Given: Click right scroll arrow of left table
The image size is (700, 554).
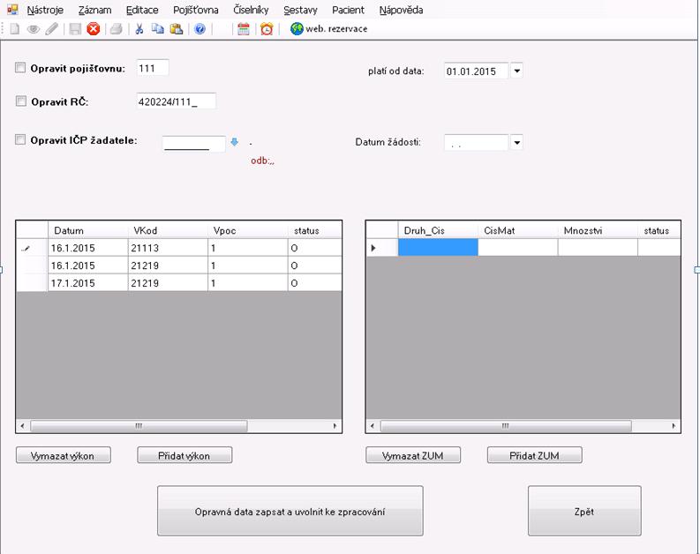Looking at the screenshot, I should [335, 426].
